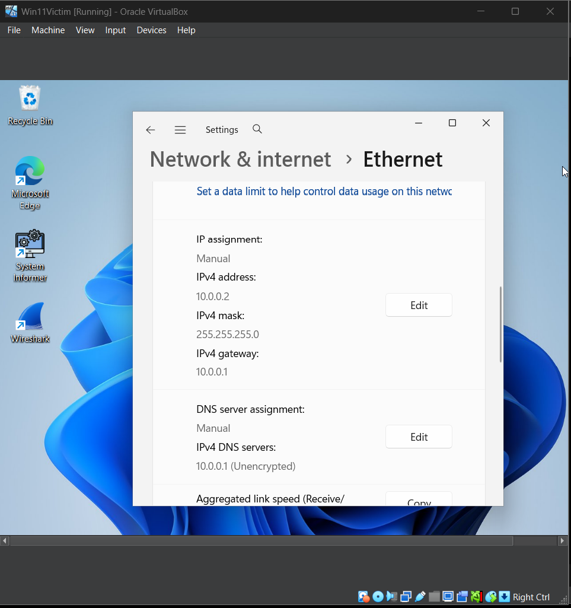The width and height of the screenshot is (571, 608).
Task: Click the mouse integration status icon
Action: 492,596
